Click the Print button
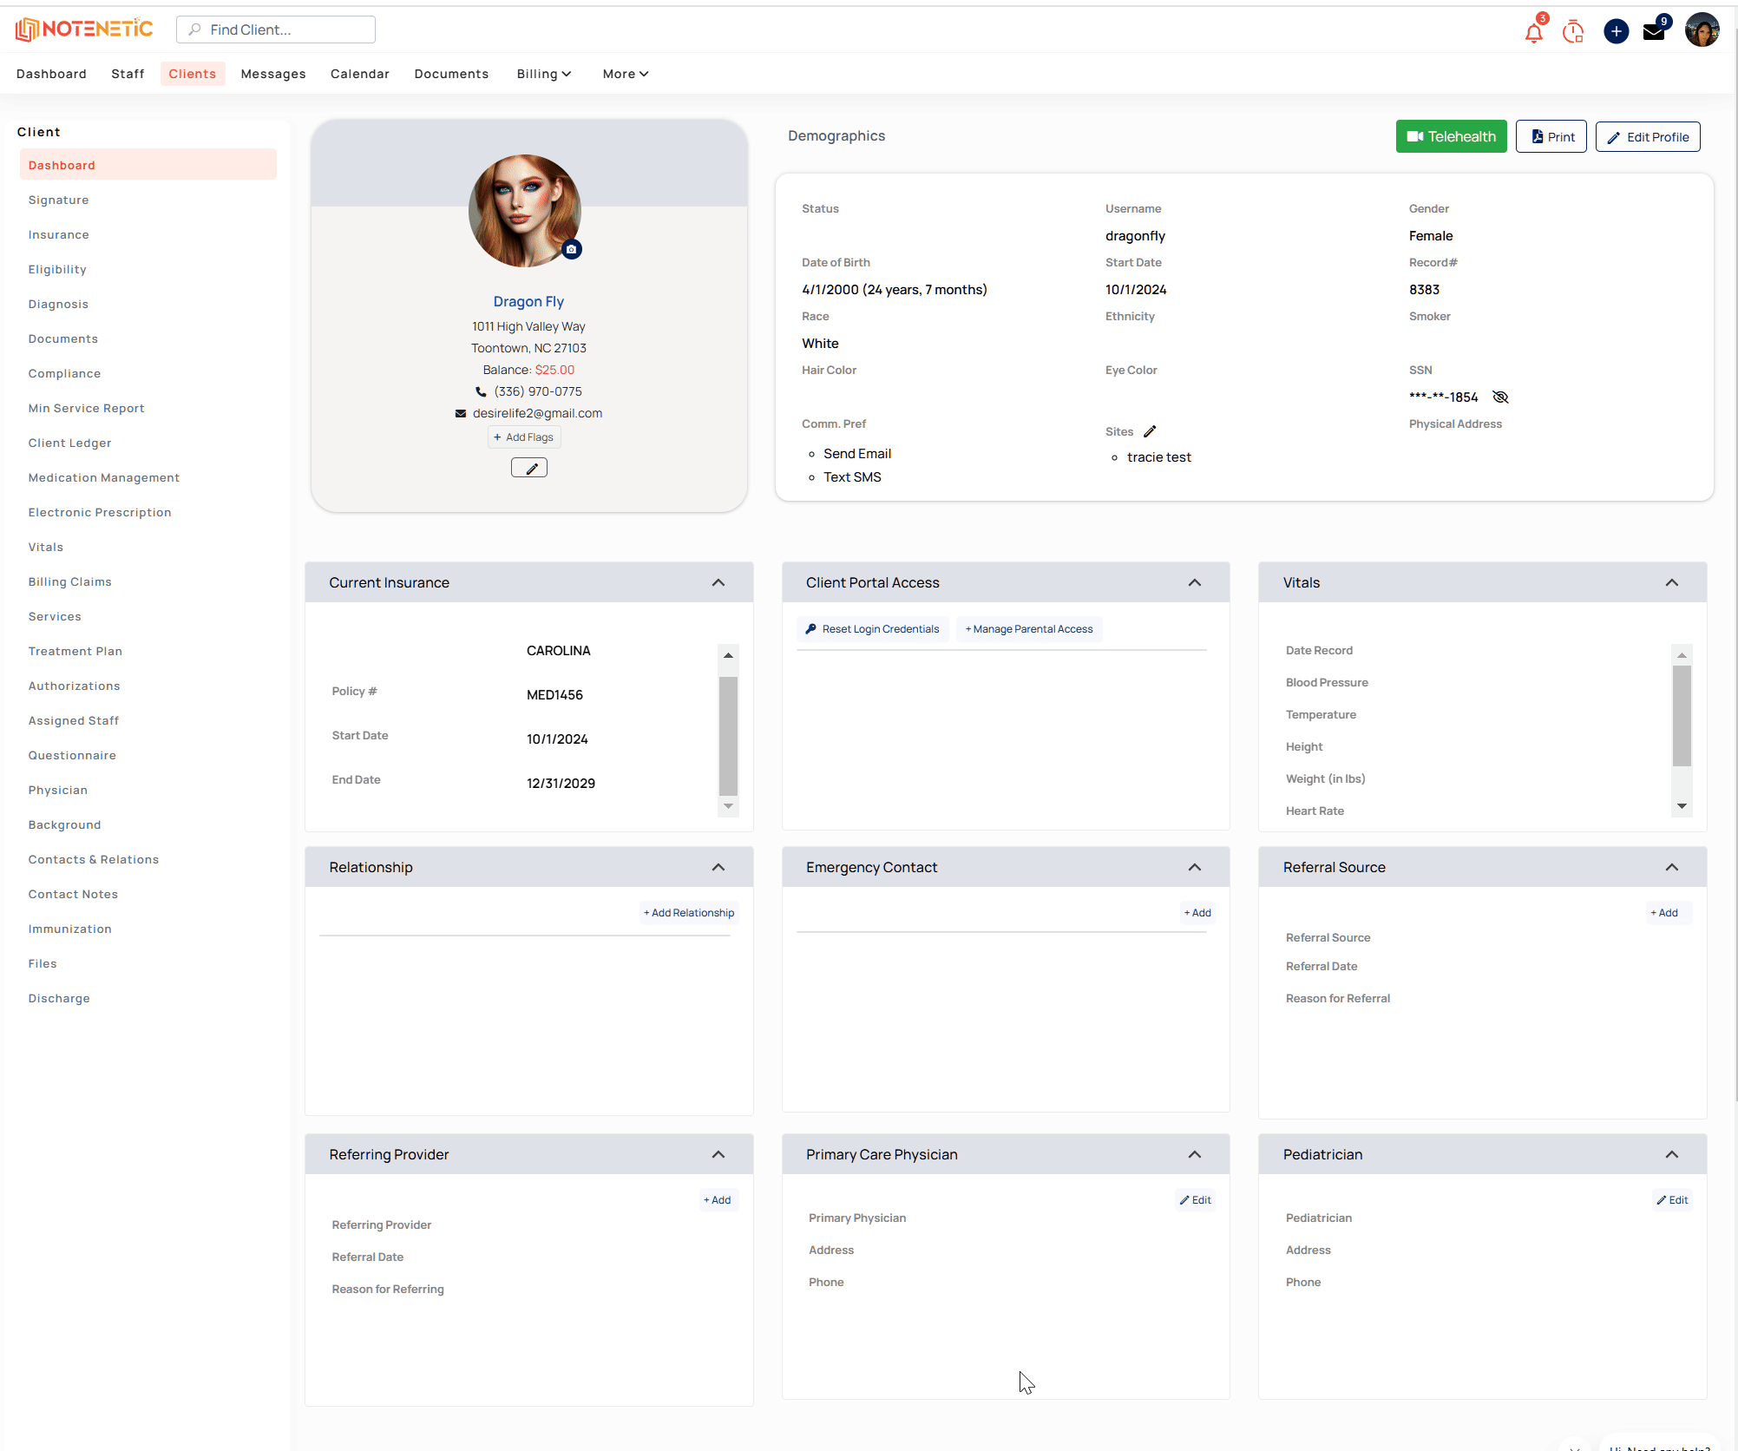Image resolution: width=1738 pixels, height=1451 pixels. point(1551,136)
